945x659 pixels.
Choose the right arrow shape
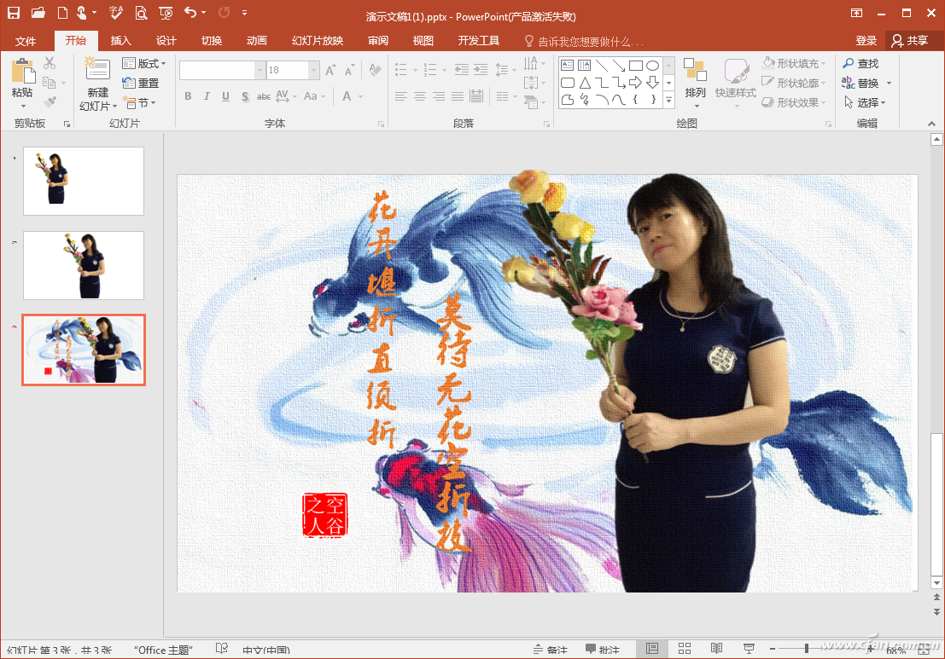tap(636, 83)
